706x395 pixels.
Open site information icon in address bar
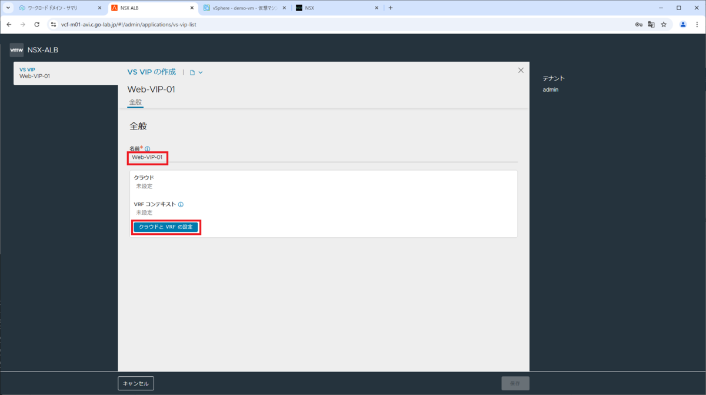click(53, 24)
